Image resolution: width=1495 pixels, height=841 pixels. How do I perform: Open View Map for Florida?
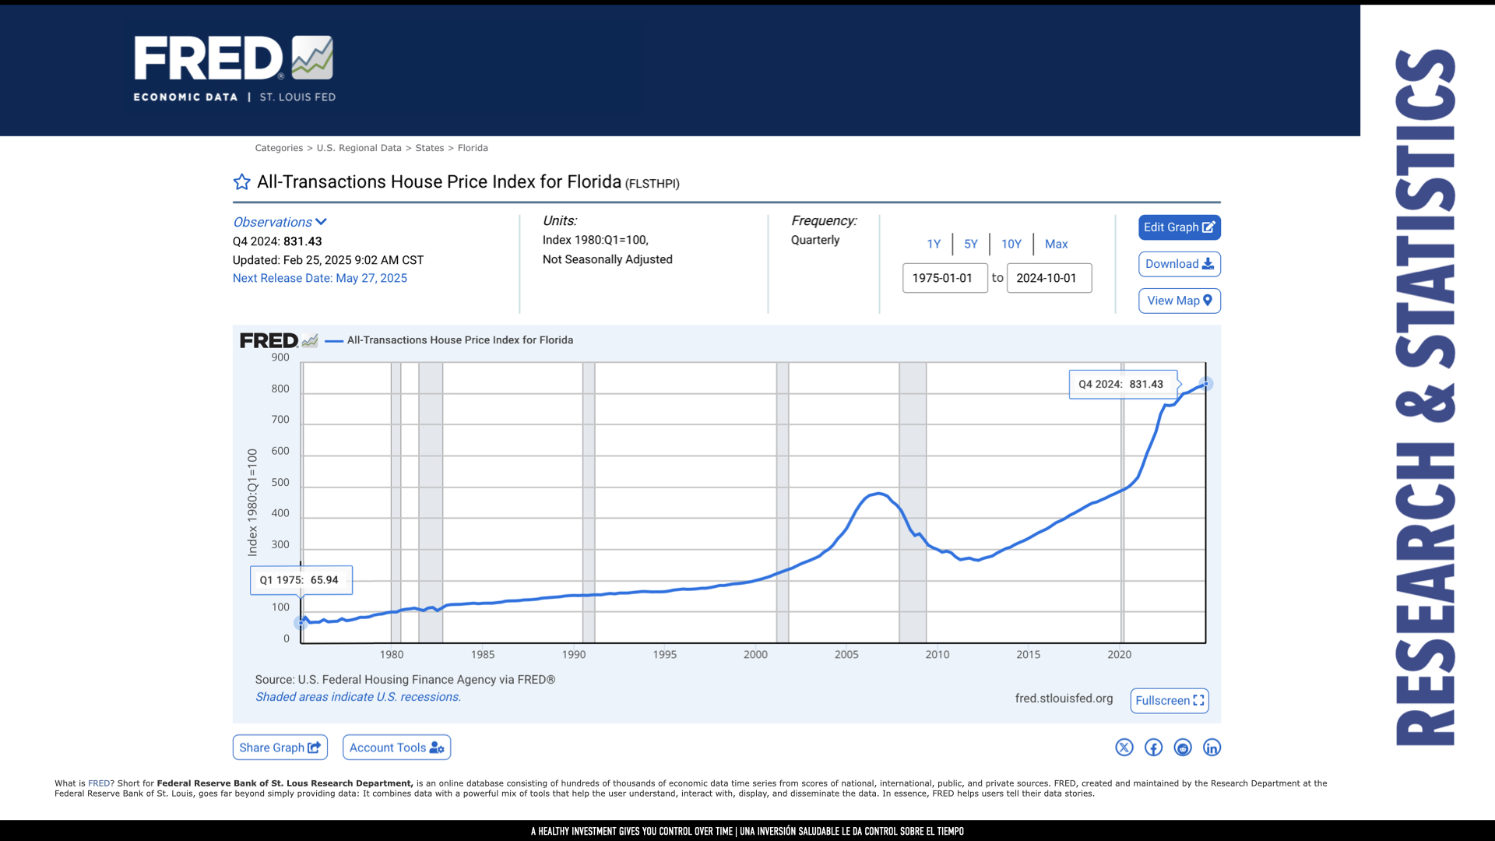click(1179, 301)
